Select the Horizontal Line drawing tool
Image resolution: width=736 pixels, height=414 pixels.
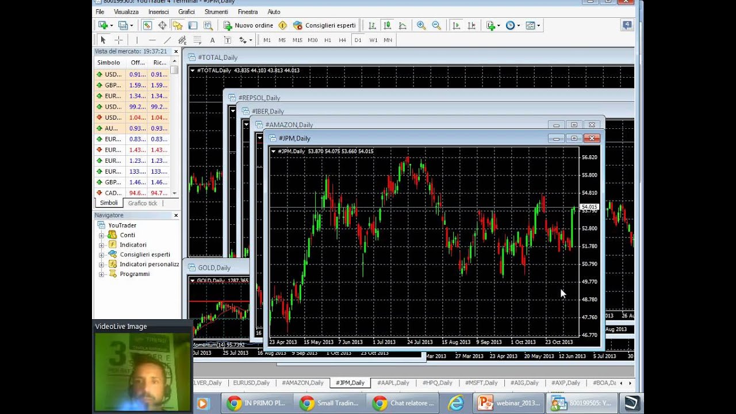click(152, 40)
